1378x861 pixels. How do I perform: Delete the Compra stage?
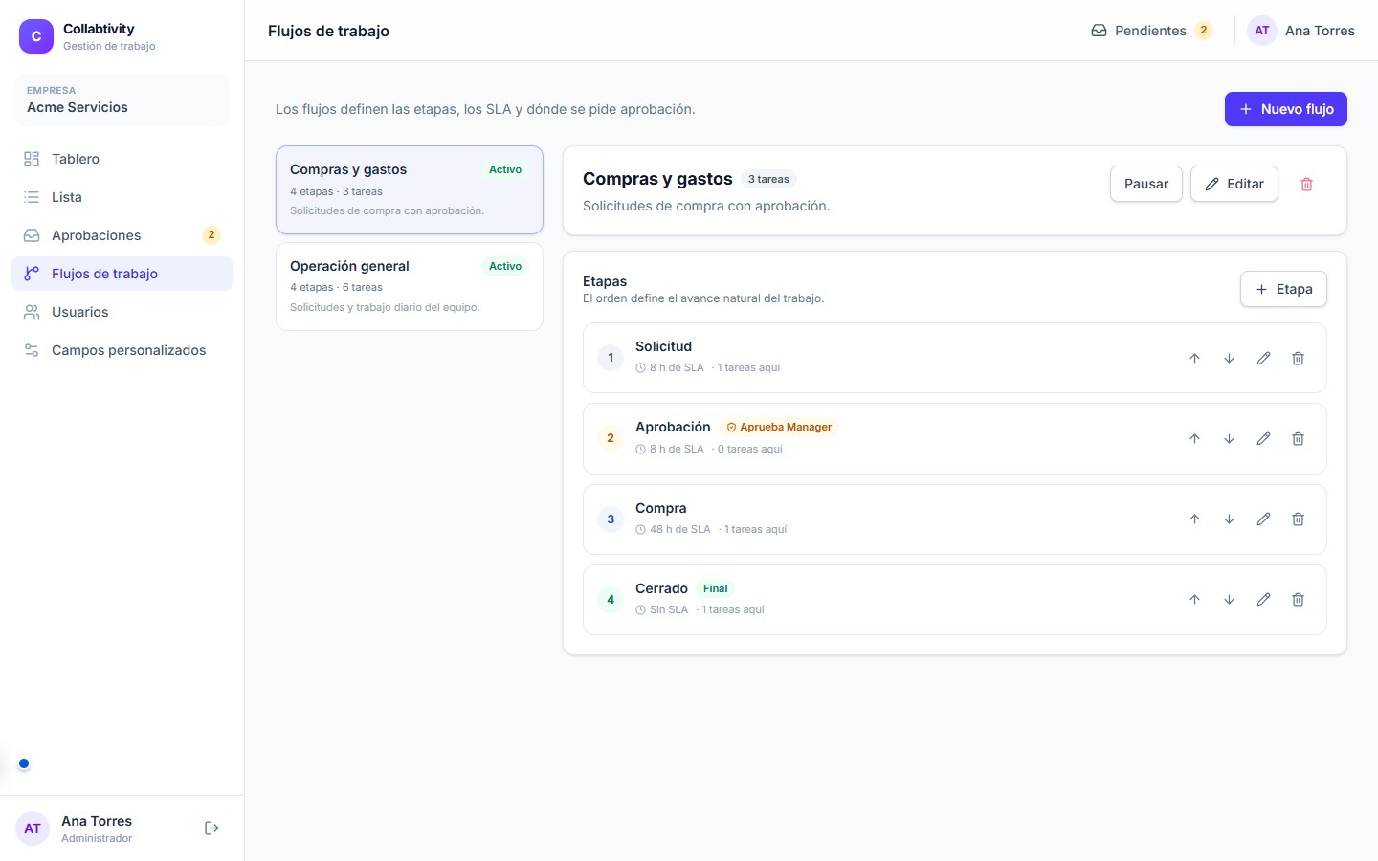coord(1298,519)
